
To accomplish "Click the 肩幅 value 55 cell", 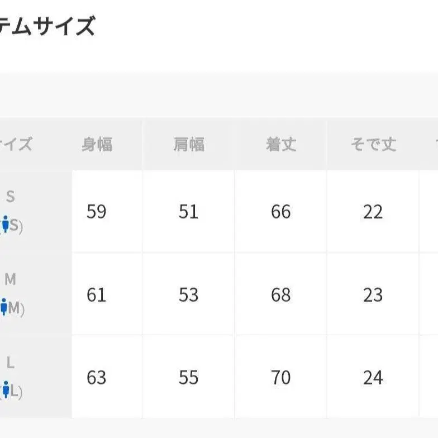I will click(189, 377).
